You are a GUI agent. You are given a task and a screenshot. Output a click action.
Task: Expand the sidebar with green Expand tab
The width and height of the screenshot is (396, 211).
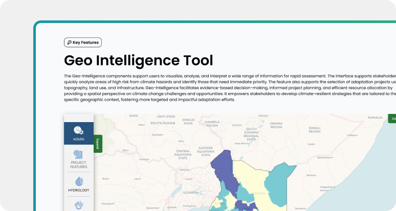pyautogui.click(x=98, y=143)
